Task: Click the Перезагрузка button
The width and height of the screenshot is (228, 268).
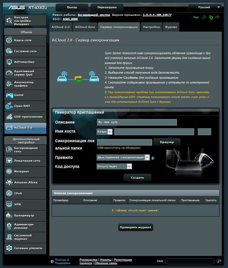Action: pos(107,7)
